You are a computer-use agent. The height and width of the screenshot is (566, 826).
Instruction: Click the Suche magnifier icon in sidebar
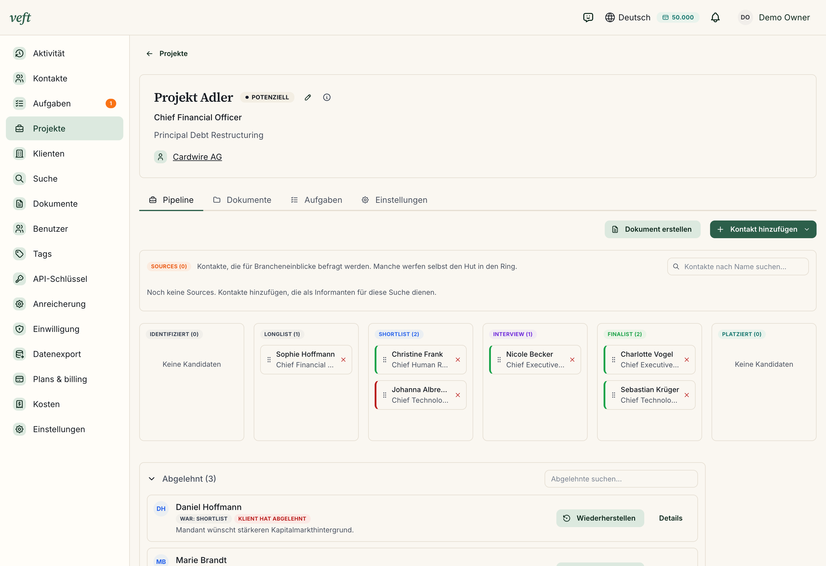pos(19,179)
